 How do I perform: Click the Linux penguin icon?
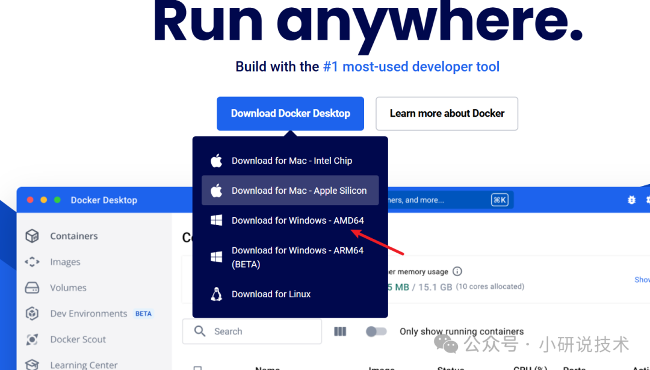[217, 294]
